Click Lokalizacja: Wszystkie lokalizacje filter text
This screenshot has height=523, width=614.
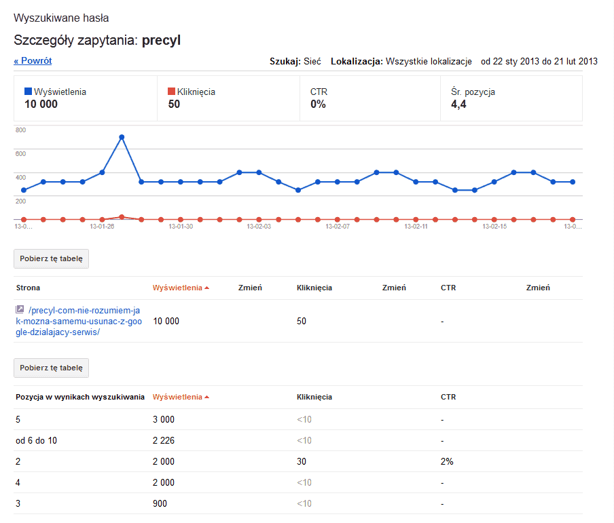click(401, 62)
